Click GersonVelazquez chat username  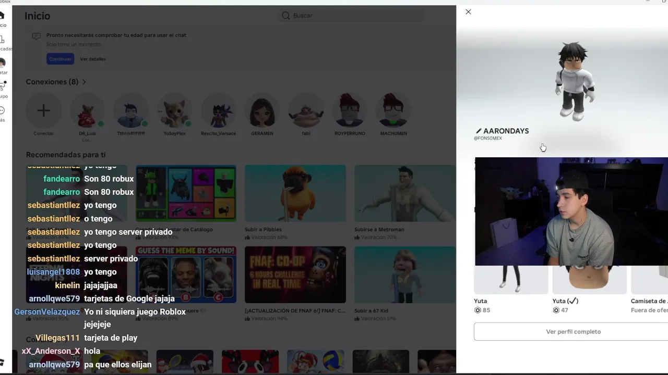pos(47,312)
